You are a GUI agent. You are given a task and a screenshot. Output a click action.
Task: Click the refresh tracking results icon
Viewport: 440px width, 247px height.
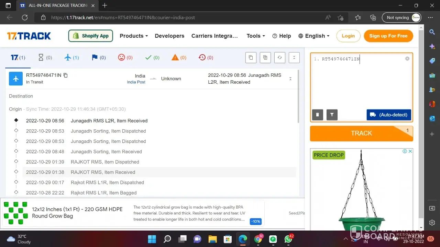(279, 58)
